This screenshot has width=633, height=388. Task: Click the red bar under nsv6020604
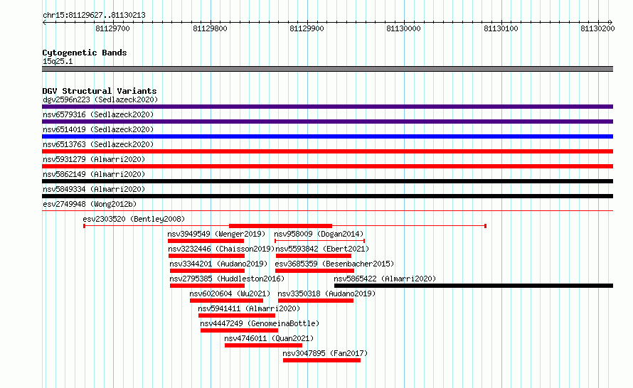tap(226, 301)
